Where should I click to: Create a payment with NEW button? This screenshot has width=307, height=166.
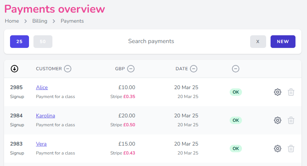pos(283,42)
